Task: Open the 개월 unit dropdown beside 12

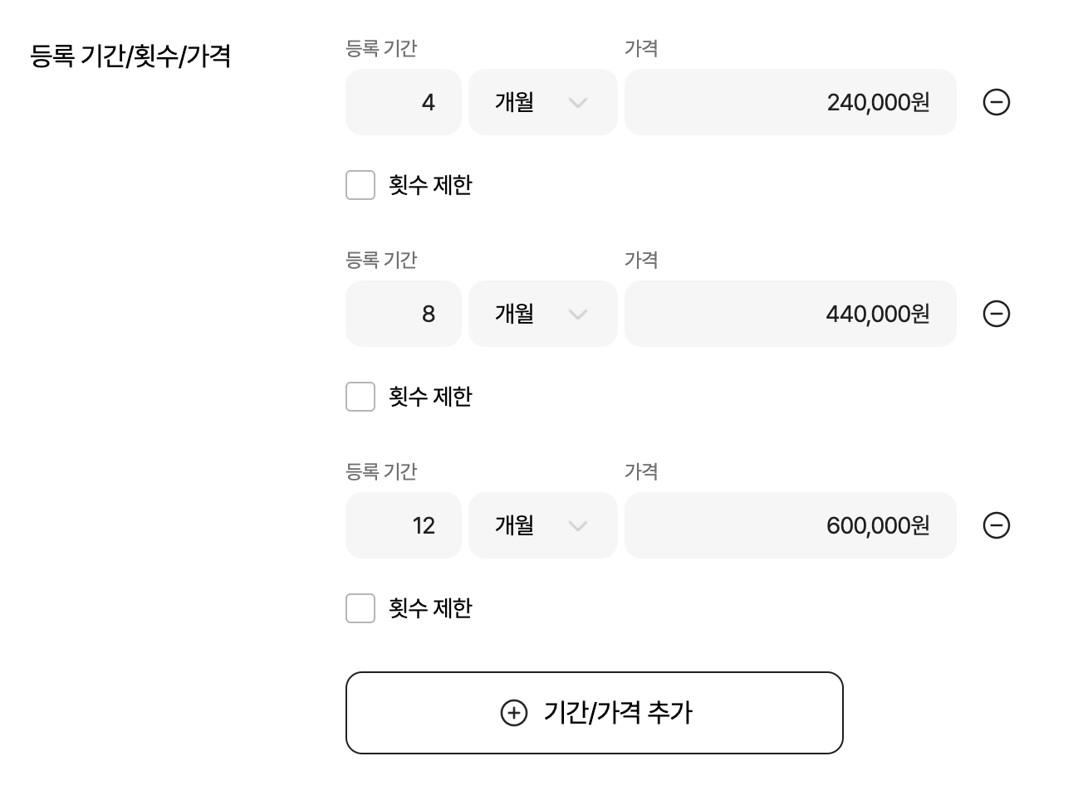Action: pos(542,525)
